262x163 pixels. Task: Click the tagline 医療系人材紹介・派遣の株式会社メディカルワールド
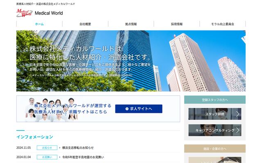pyautogui.click(x=45, y=4)
